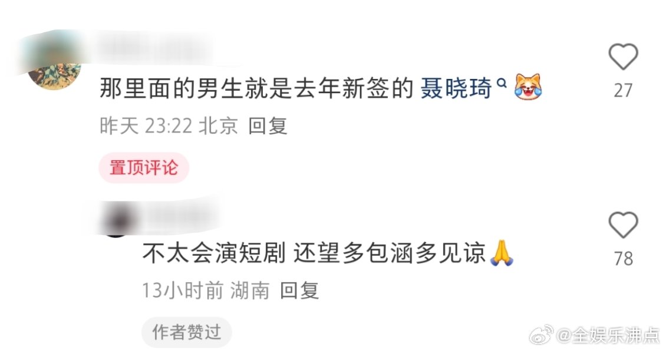Screen dimensions: 666x351
Task: Tap the 27 like count
Action: pyautogui.click(x=623, y=91)
